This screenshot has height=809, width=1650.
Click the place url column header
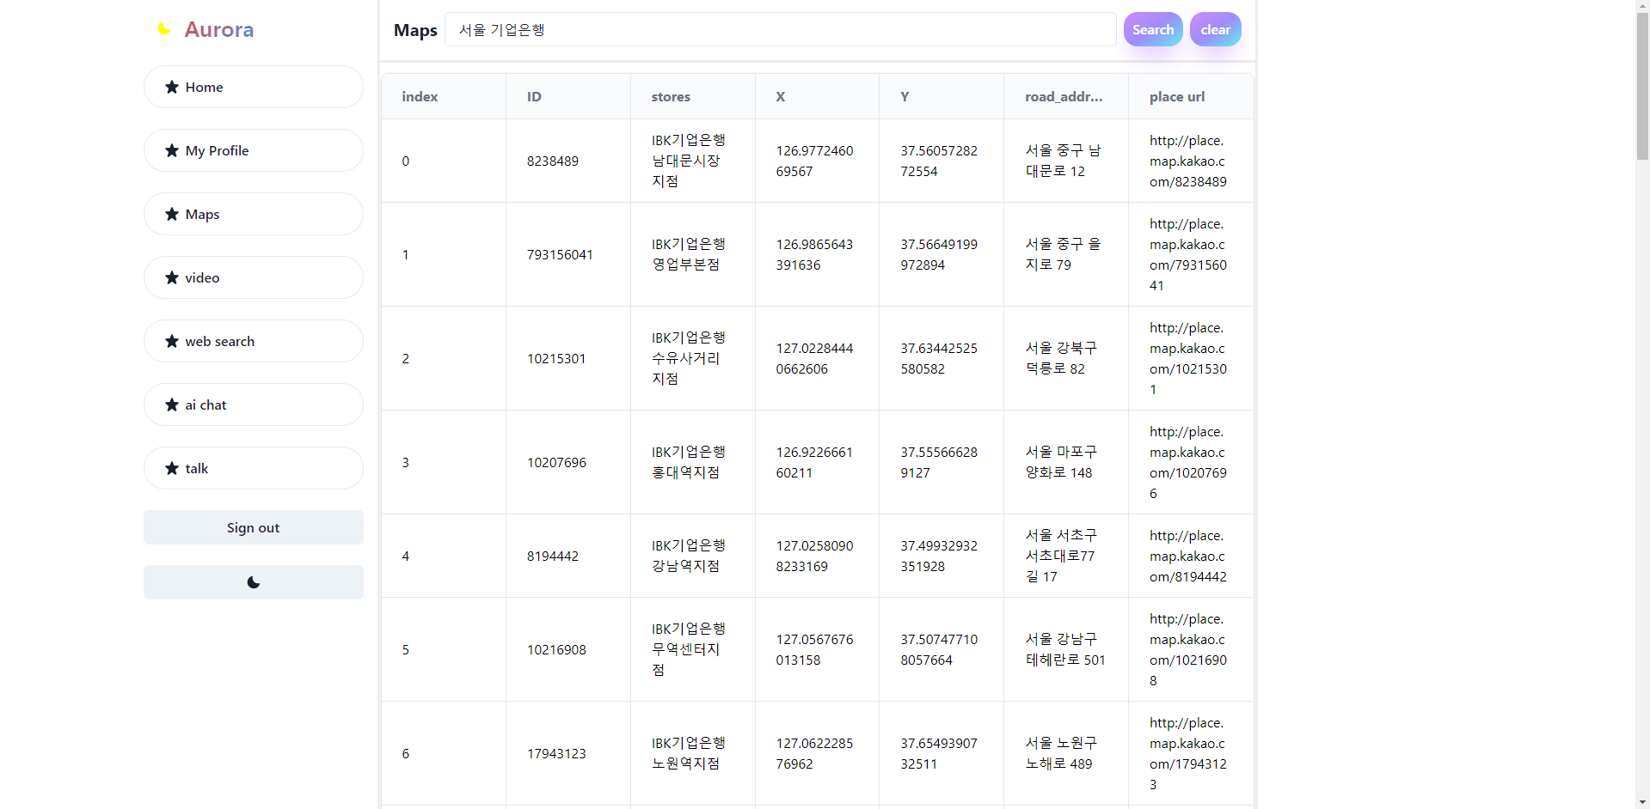[x=1191, y=96]
